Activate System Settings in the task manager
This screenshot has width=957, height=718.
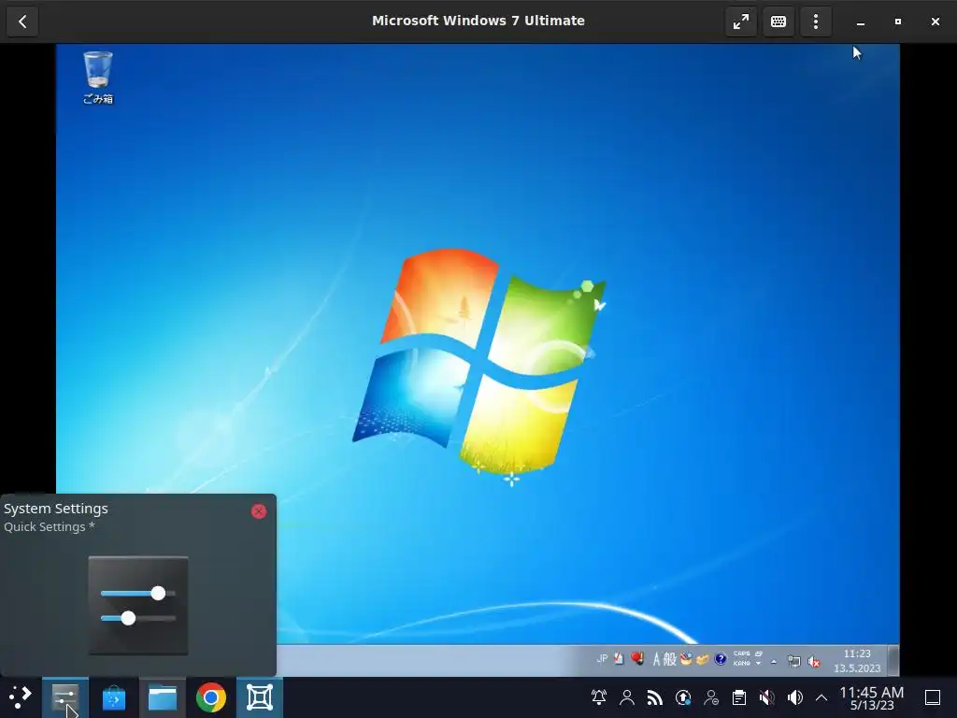click(64, 697)
